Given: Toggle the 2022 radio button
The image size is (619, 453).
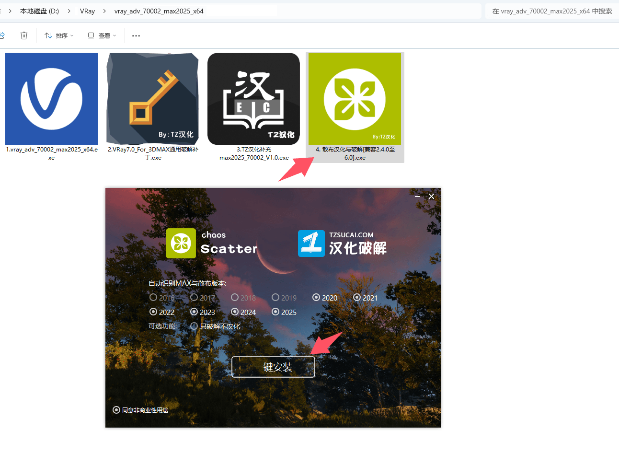Looking at the screenshot, I should (153, 312).
